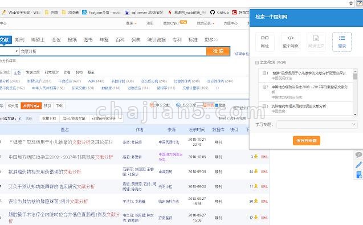The image size is (363, 225).
Task: Click 保存到专题 save button
Action: pos(307,141)
